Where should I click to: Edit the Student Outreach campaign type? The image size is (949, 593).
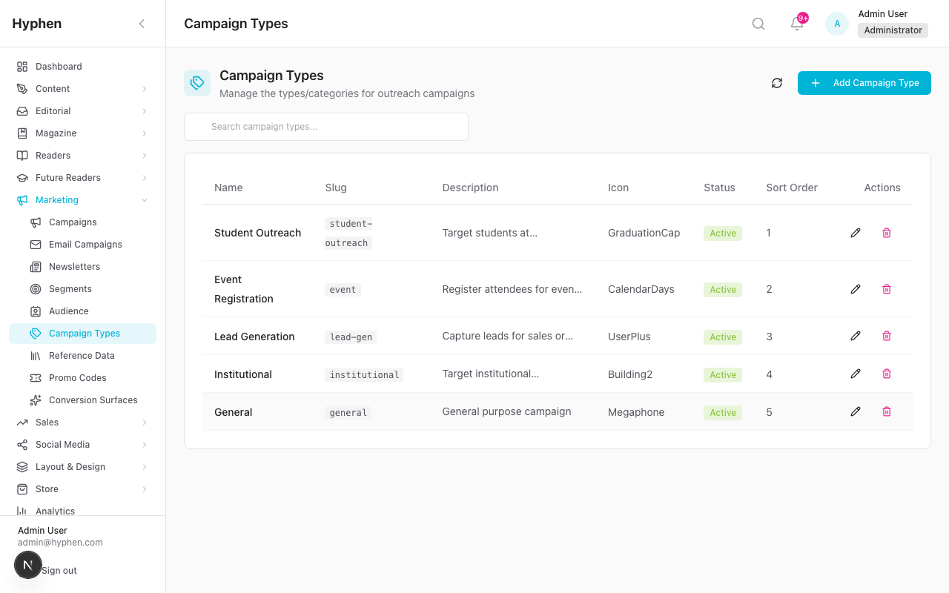pos(856,232)
